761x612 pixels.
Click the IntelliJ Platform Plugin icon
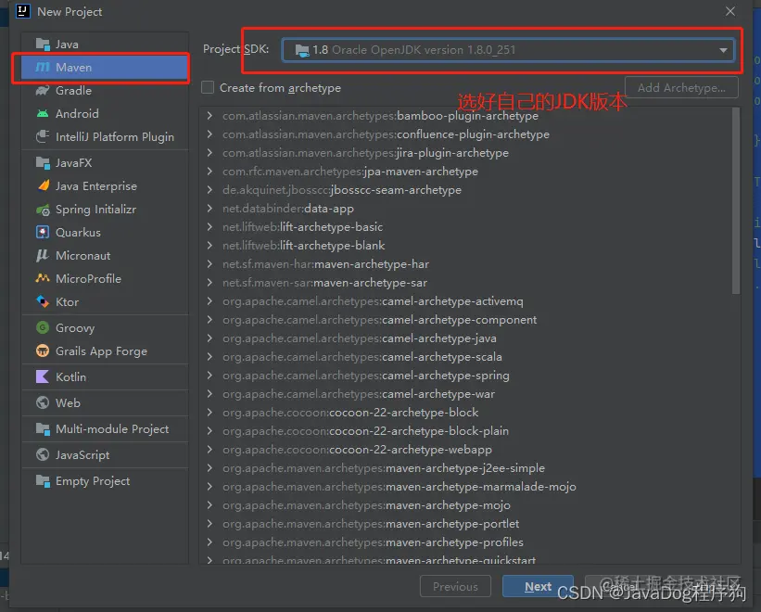pyautogui.click(x=43, y=136)
